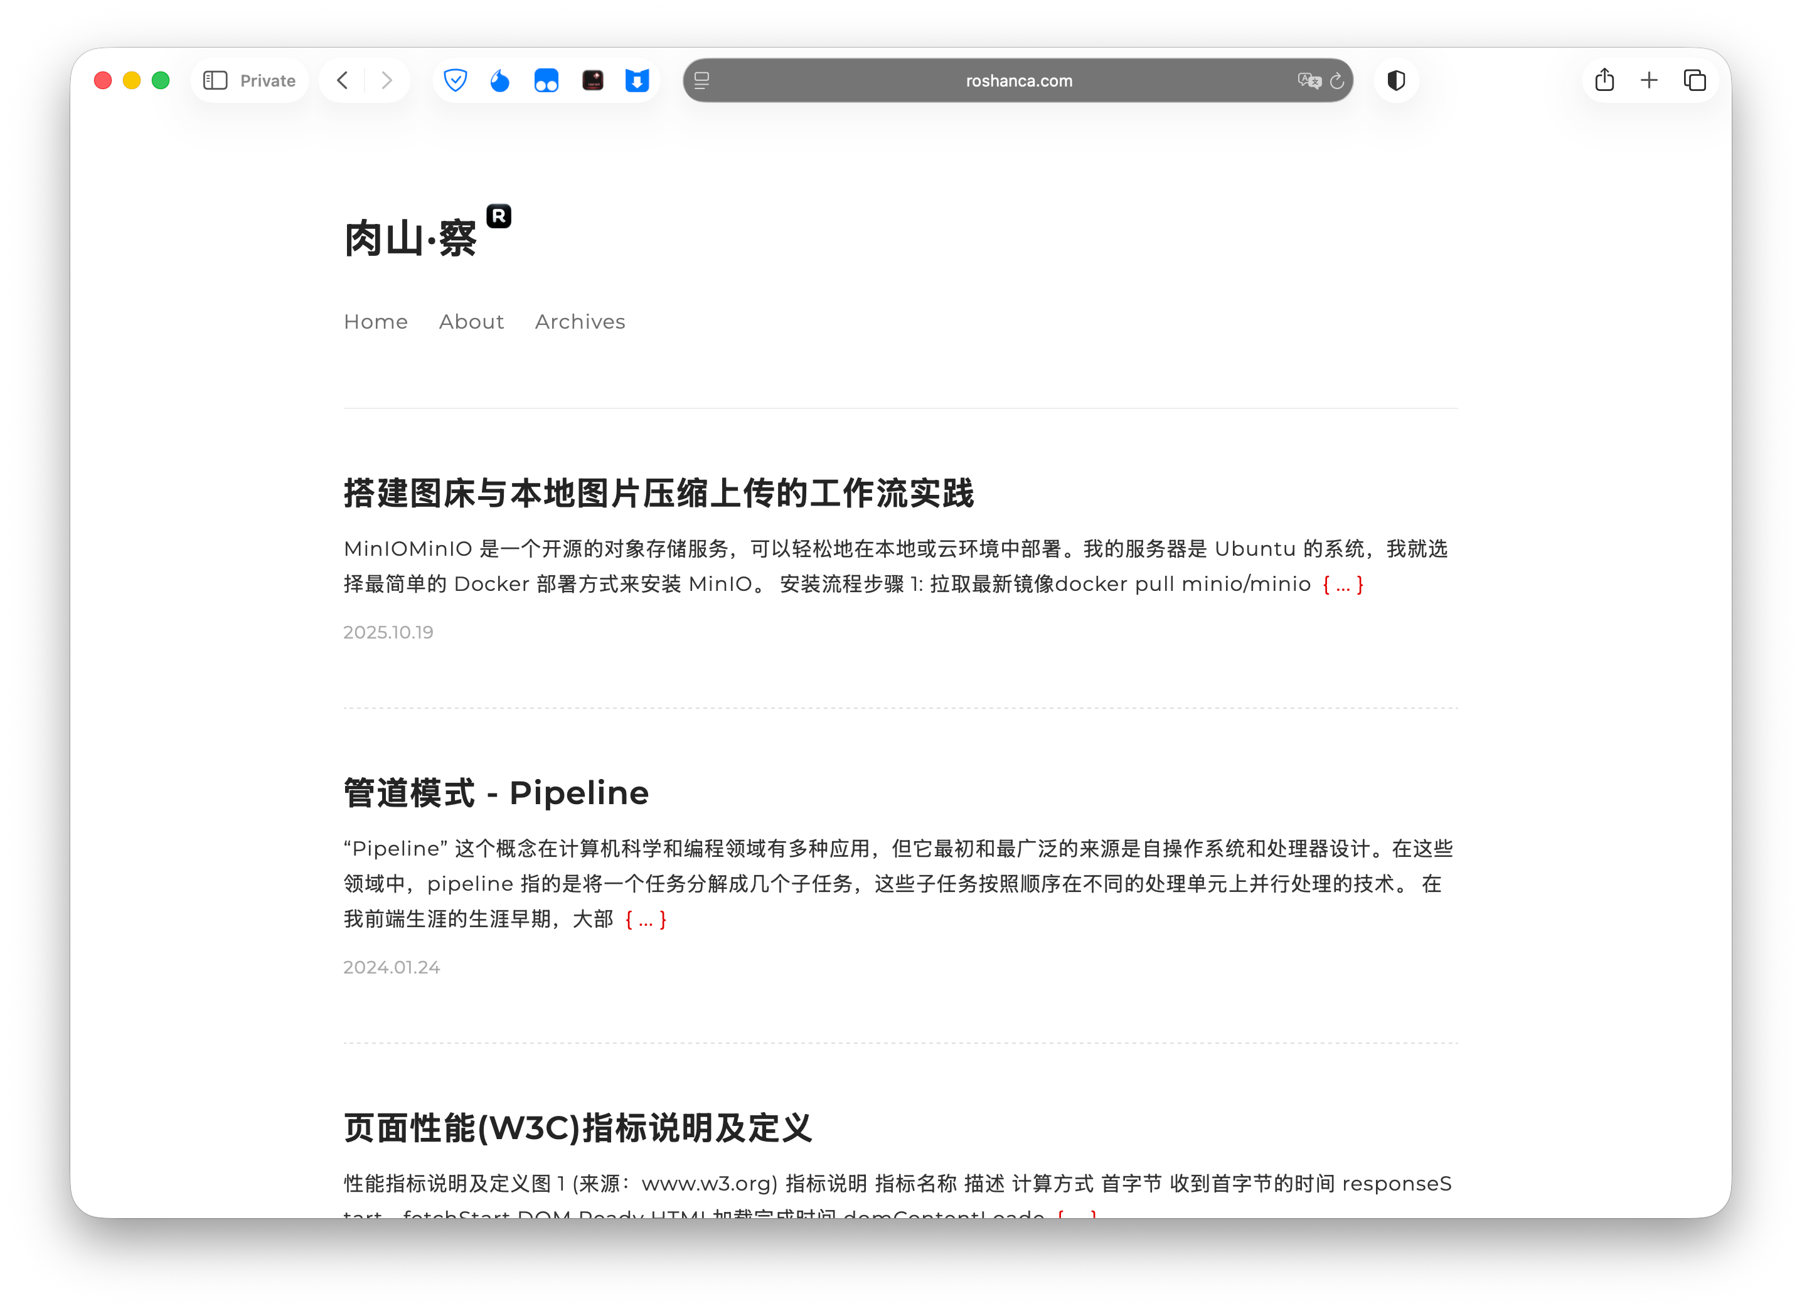
Task: Go back to previous page
Action: [x=343, y=80]
